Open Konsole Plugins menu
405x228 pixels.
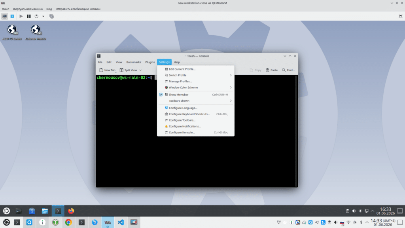(150, 62)
